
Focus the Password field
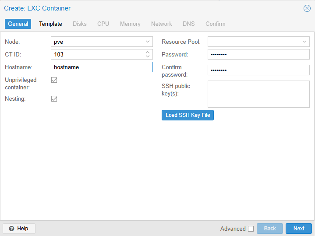(x=258, y=54)
